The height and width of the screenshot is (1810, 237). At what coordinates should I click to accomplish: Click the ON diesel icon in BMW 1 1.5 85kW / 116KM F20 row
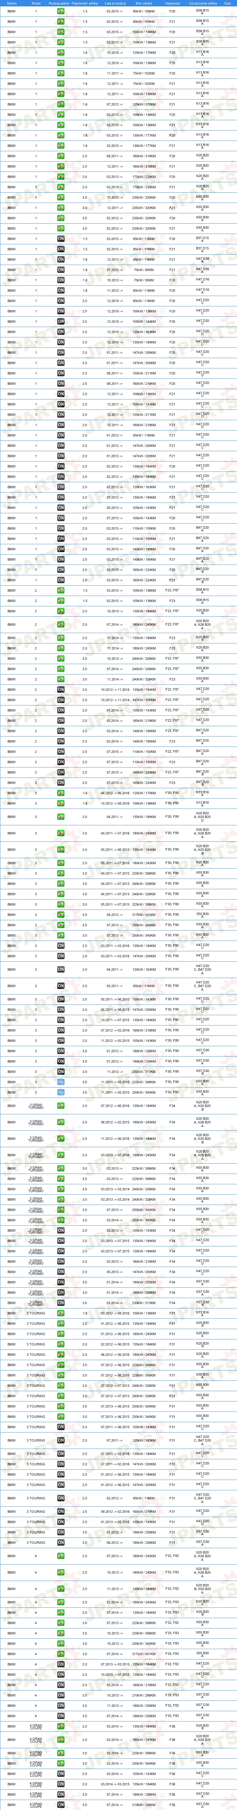click(x=61, y=239)
